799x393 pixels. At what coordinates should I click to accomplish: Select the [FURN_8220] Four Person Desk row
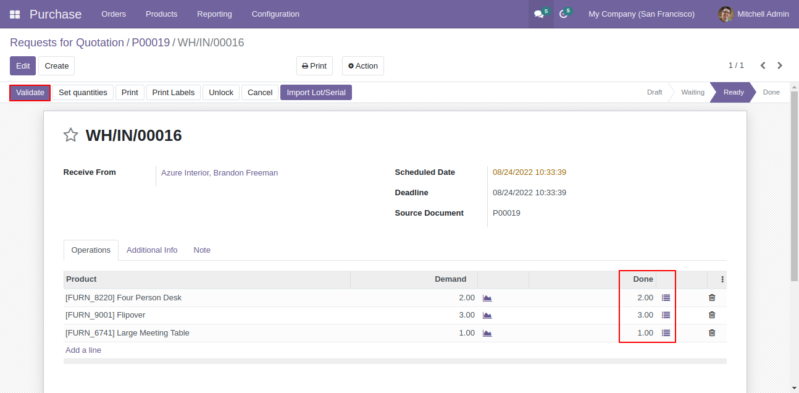pyautogui.click(x=395, y=298)
